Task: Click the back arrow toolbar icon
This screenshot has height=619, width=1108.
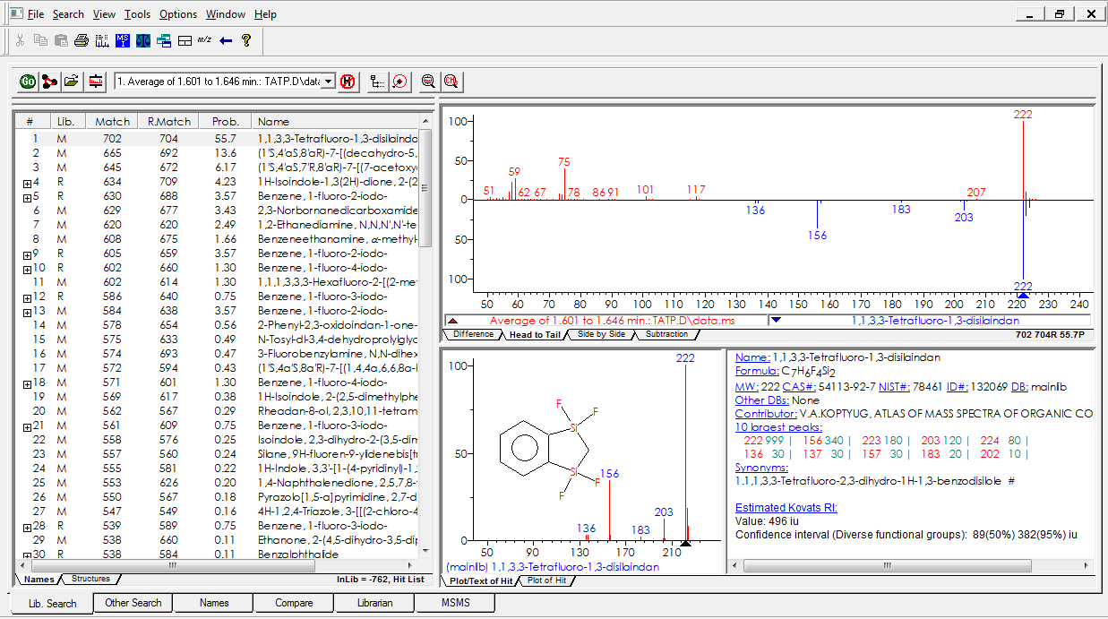Action: (x=224, y=40)
